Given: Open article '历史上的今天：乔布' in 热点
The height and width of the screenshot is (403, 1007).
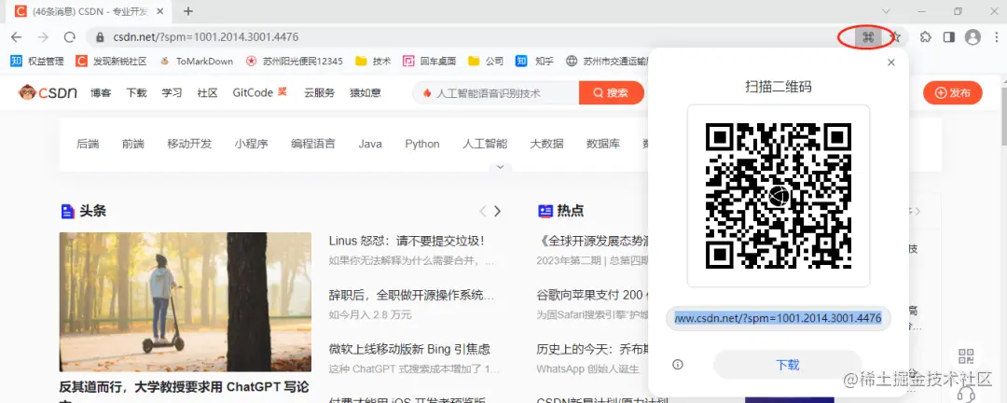Looking at the screenshot, I should (x=591, y=350).
